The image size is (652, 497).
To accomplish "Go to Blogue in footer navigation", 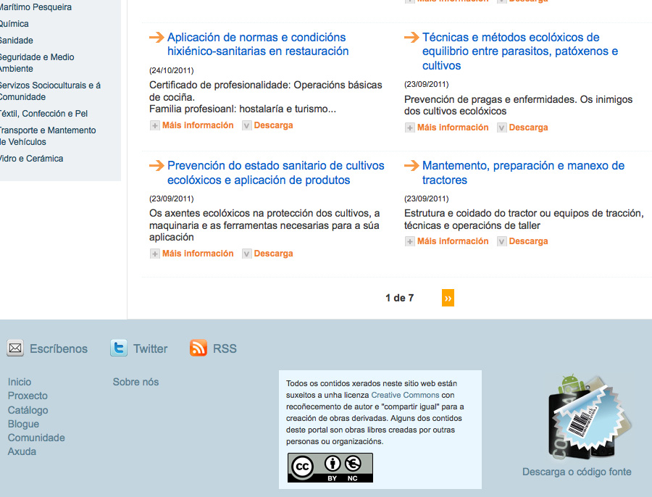I will point(23,424).
